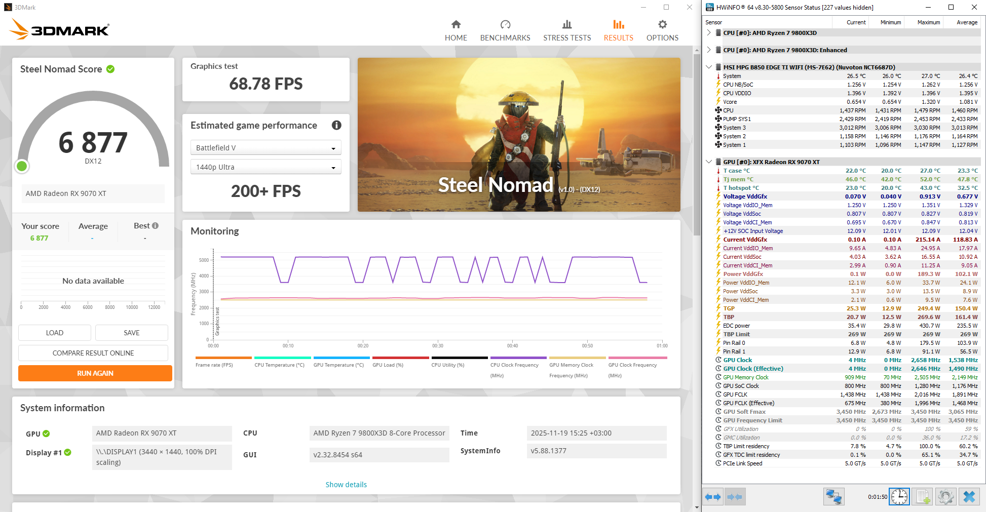Click the HWiNFO network computers icon

[x=833, y=497]
